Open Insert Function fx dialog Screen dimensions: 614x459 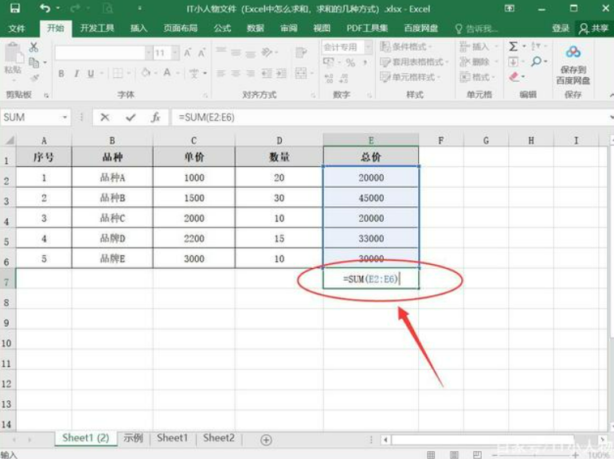[156, 117]
